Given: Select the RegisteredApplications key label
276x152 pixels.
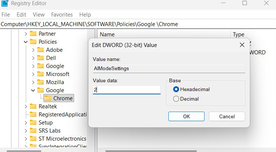Looking at the screenshot, I should (x=63, y=115).
